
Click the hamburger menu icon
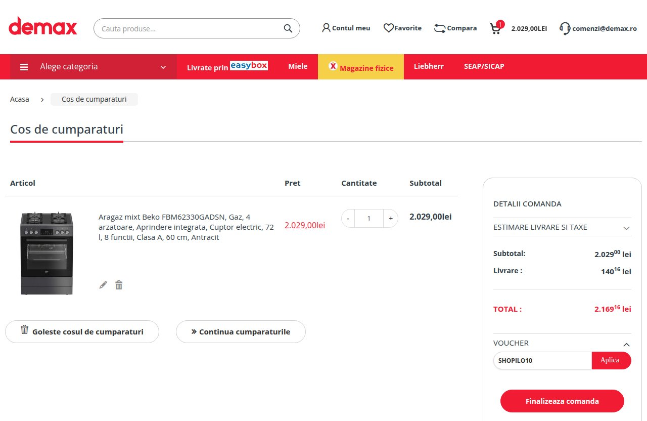(x=24, y=67)
